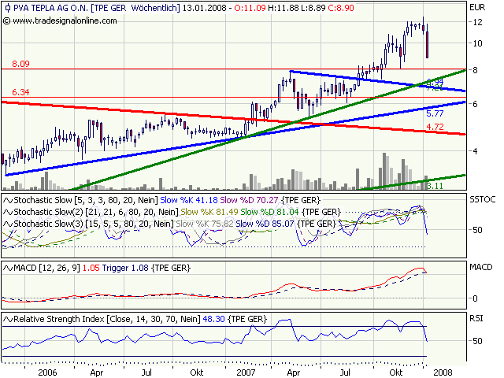Click the line icon before Stochastic Slow(2)
Image resolution: width=504 pixels, height=378 pixels.
pos(6,213)
